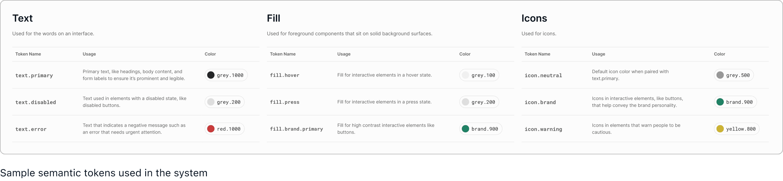783x181 pixels.
Task: Select the fill.brand.primary token name
Action: [x=296, y=129]
